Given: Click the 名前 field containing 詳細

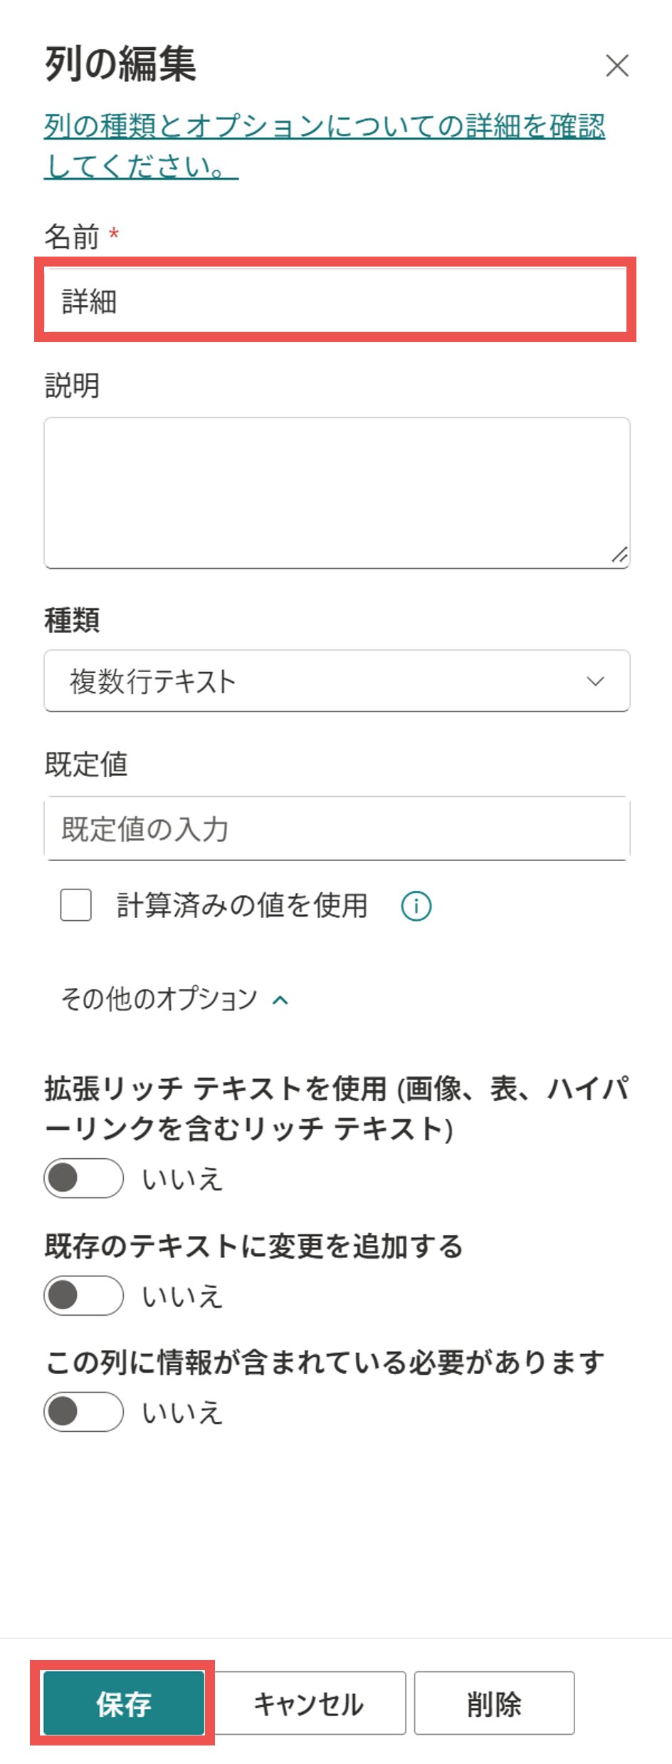Looking at the screenshot, I should [x=335, y=301].
